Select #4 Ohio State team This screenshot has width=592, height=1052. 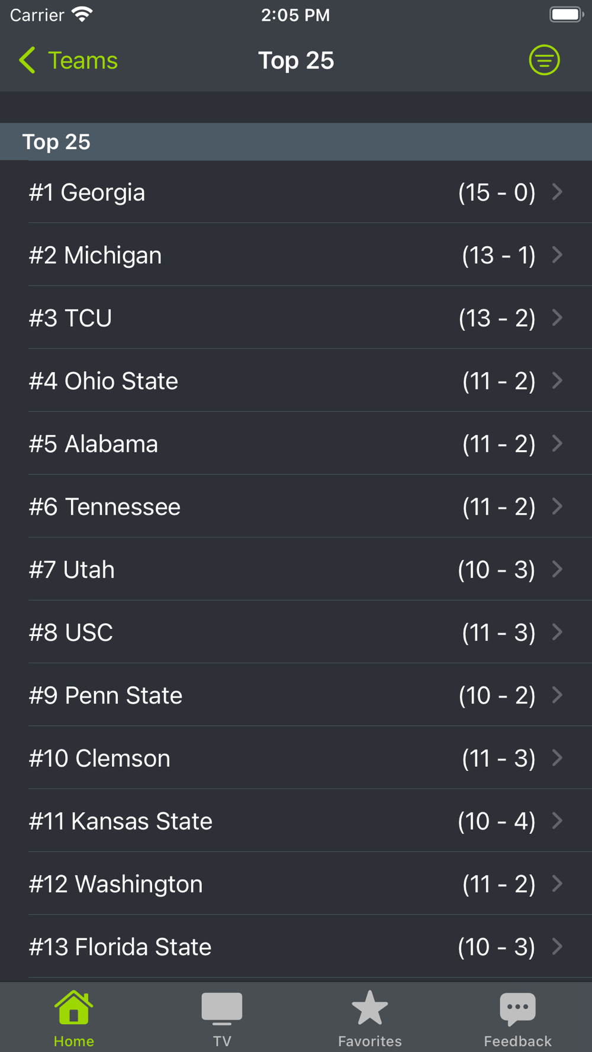click(x=104, y=381)
